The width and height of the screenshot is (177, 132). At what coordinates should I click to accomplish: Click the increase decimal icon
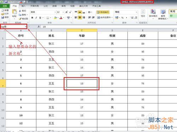click(x=132, y=18)
